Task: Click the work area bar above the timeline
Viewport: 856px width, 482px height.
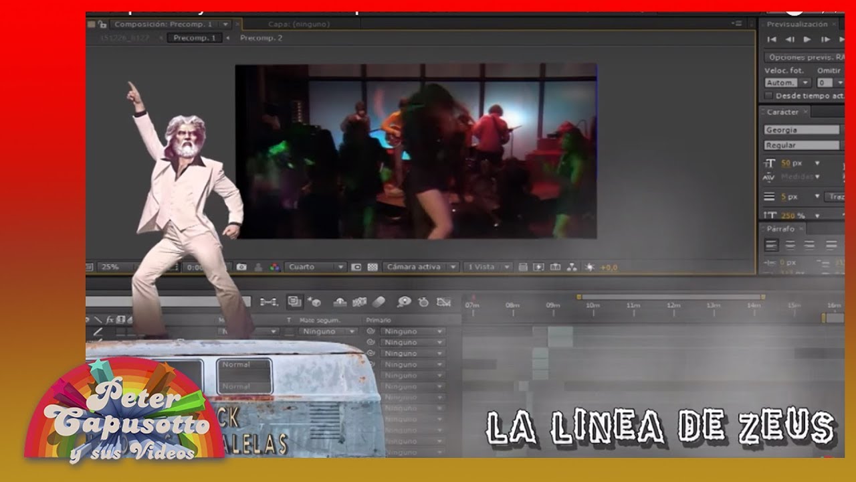Action: (672, 297)
